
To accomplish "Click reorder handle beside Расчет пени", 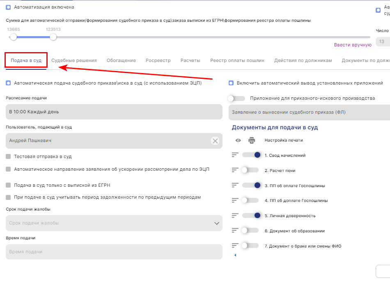I will (235, 170).
